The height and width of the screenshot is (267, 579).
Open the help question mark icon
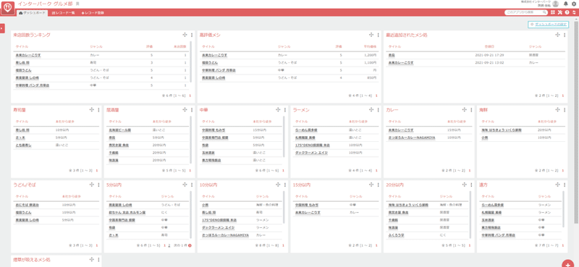click(567, 12)
